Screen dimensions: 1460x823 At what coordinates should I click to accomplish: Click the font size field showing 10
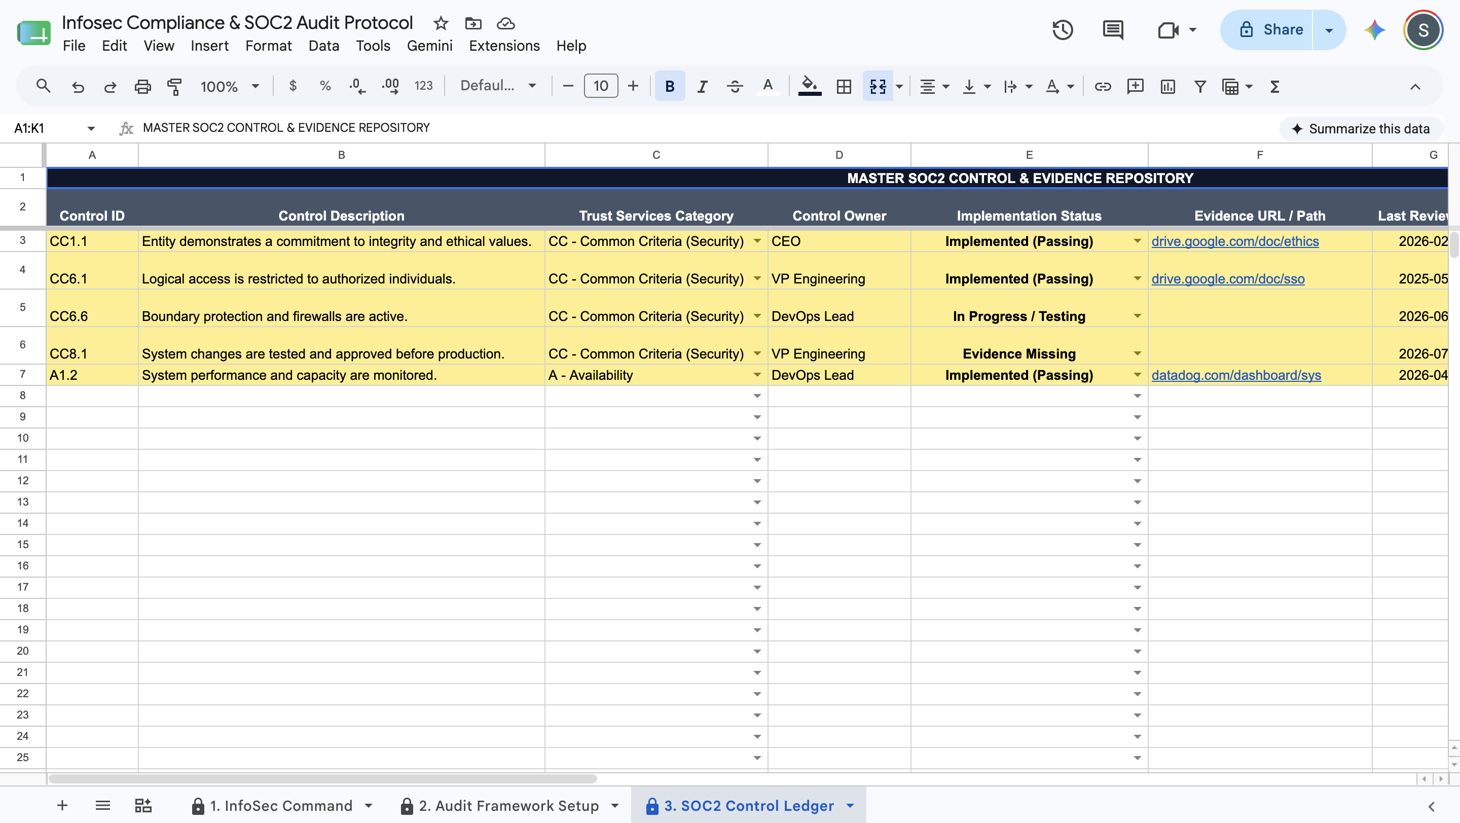[x=601, y=86]
